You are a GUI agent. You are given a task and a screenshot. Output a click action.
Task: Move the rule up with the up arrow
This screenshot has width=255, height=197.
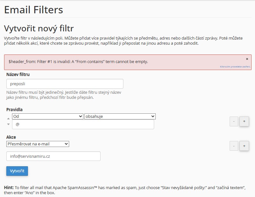9,118
